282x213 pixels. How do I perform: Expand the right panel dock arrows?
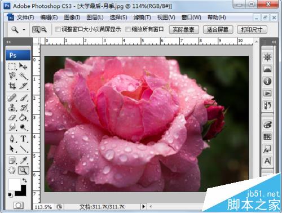[274, 42]
